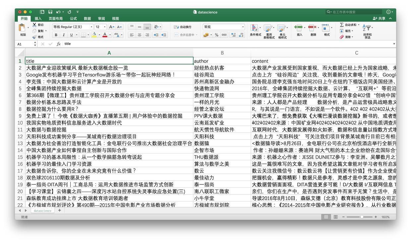Click the Clear (清除) eraser icon

(x=342, y=37)
